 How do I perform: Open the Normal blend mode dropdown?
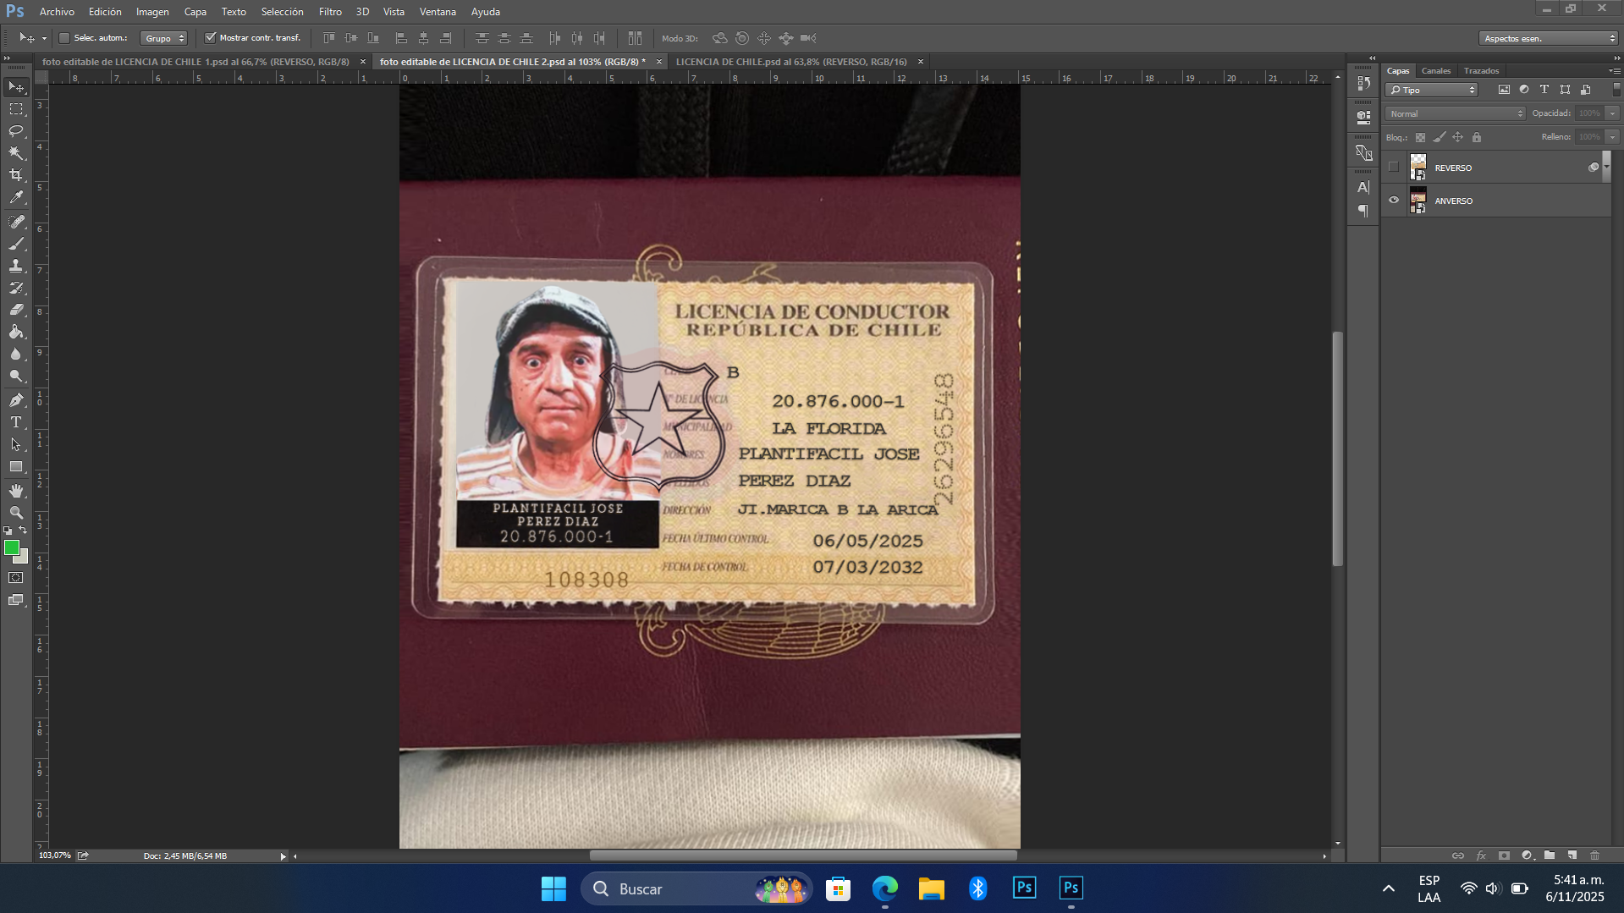click(1453, 113)
